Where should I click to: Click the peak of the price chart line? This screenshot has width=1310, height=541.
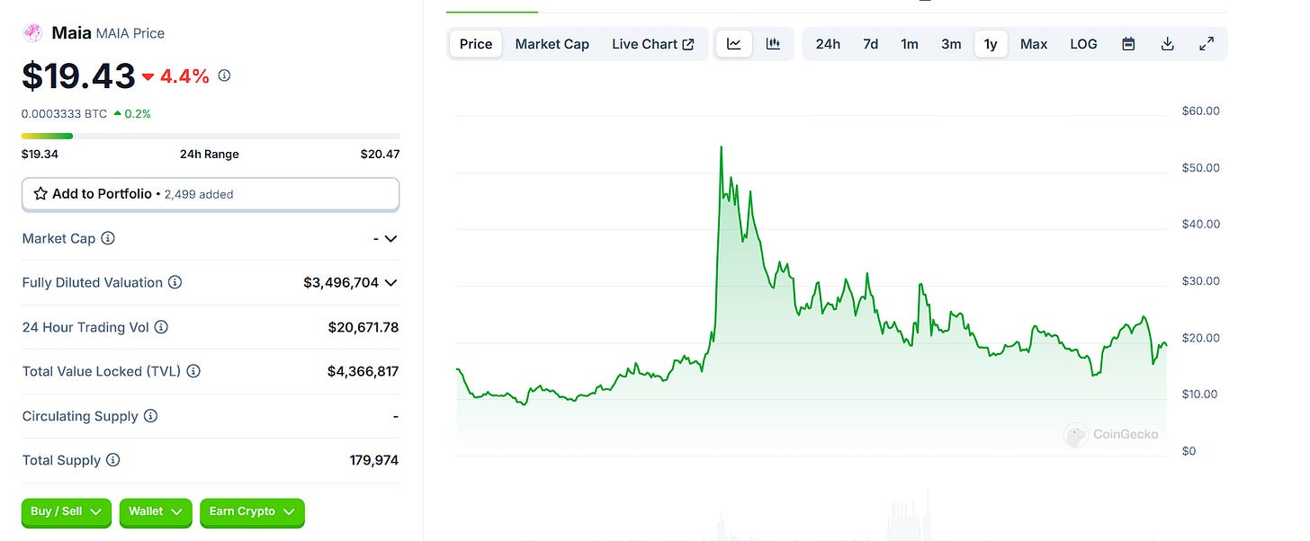pos(722,146)
